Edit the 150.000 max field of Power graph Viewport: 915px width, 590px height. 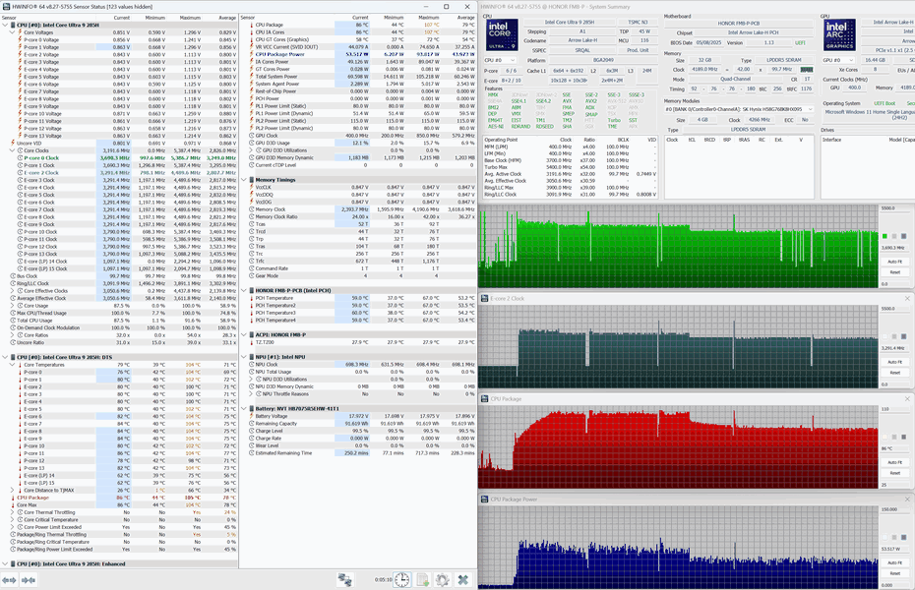click(x=894, y=509)
